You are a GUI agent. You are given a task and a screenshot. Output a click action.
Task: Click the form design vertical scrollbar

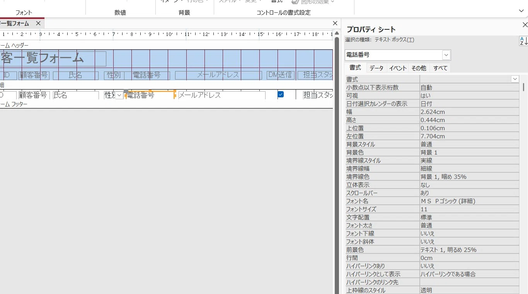[x=337, y=162]
